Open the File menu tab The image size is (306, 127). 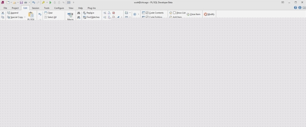coord(5,8)
